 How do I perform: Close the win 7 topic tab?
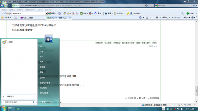[x=70, y=18]
